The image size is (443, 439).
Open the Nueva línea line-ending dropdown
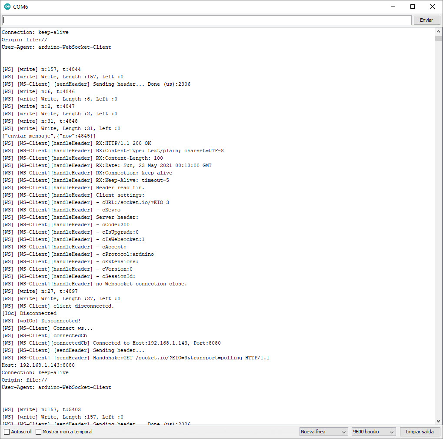point(323,432)
